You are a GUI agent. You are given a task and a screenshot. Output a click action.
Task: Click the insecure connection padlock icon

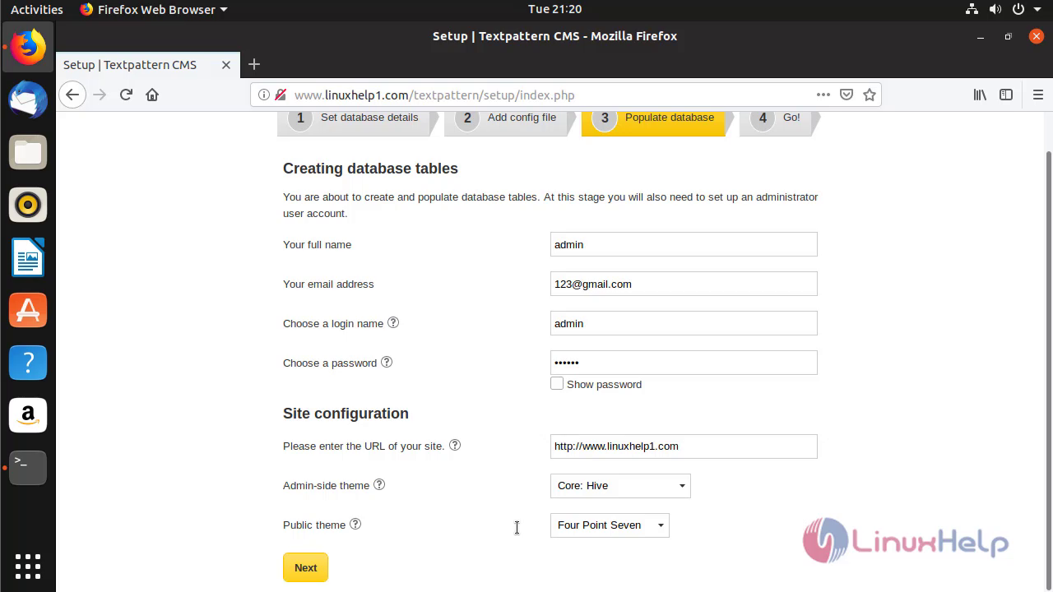281,95
